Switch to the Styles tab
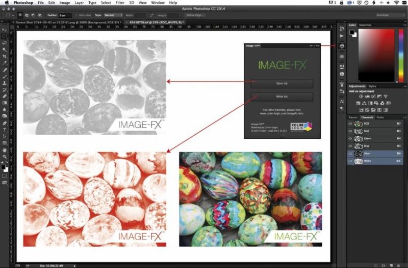Image resolution: width=408 pixels, height=268 pixels. click(x=372, y=86)
